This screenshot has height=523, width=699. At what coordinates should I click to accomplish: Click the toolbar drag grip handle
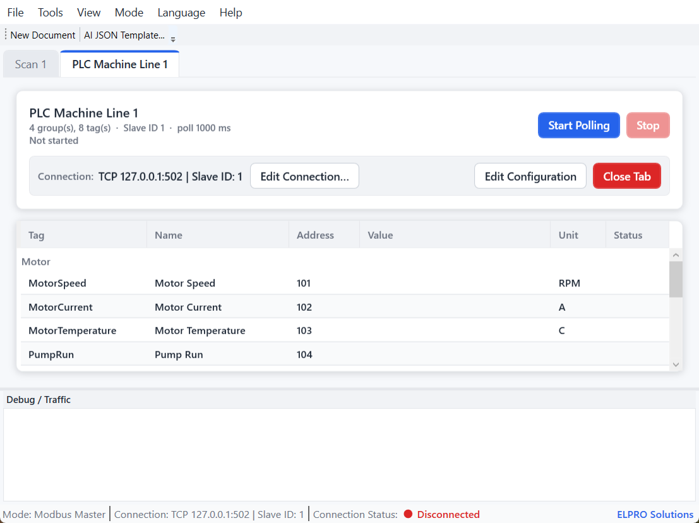tap(5, 35)
